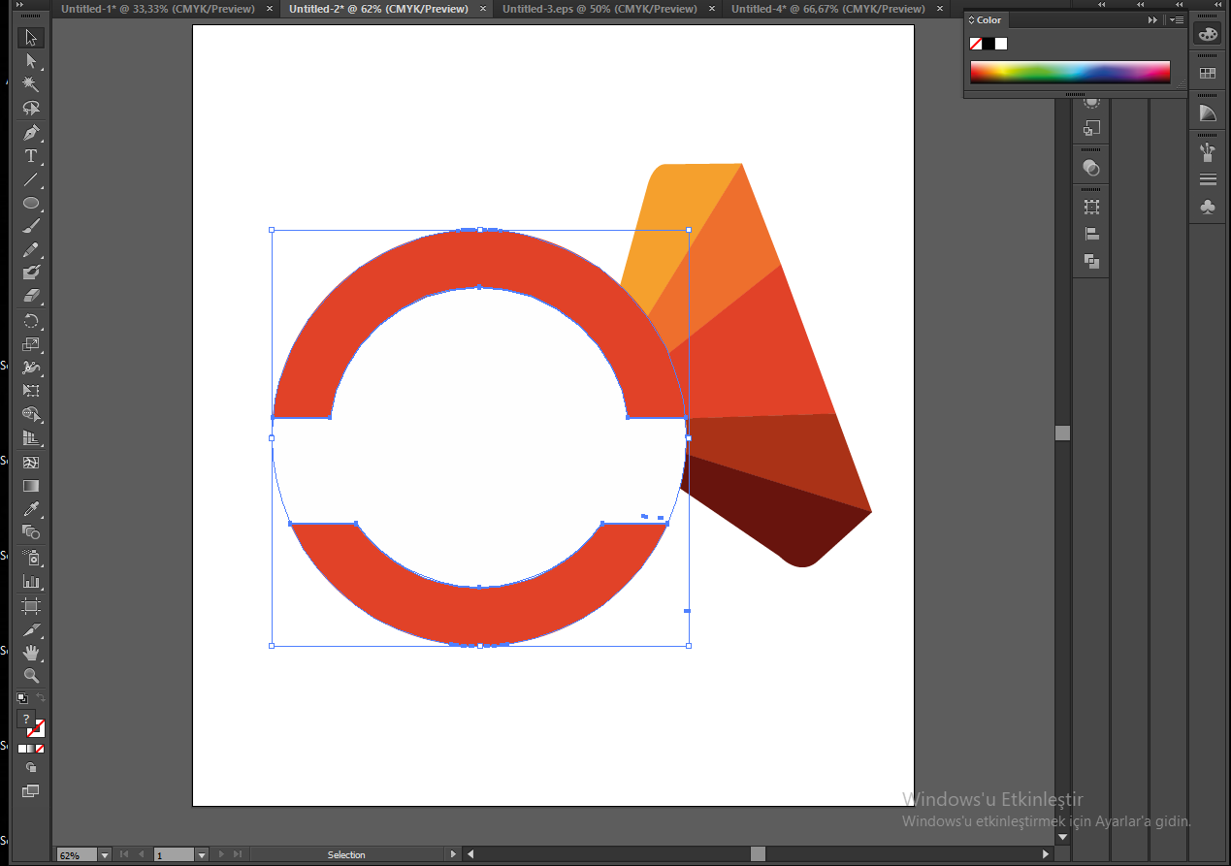The height and width of the screenshot is (866, 1231).
Task: Select the Lasso tool
Action: [31, 109]
